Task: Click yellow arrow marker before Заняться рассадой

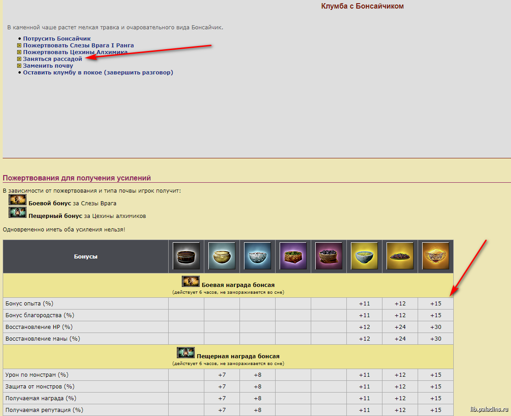Action: [19, 59]
